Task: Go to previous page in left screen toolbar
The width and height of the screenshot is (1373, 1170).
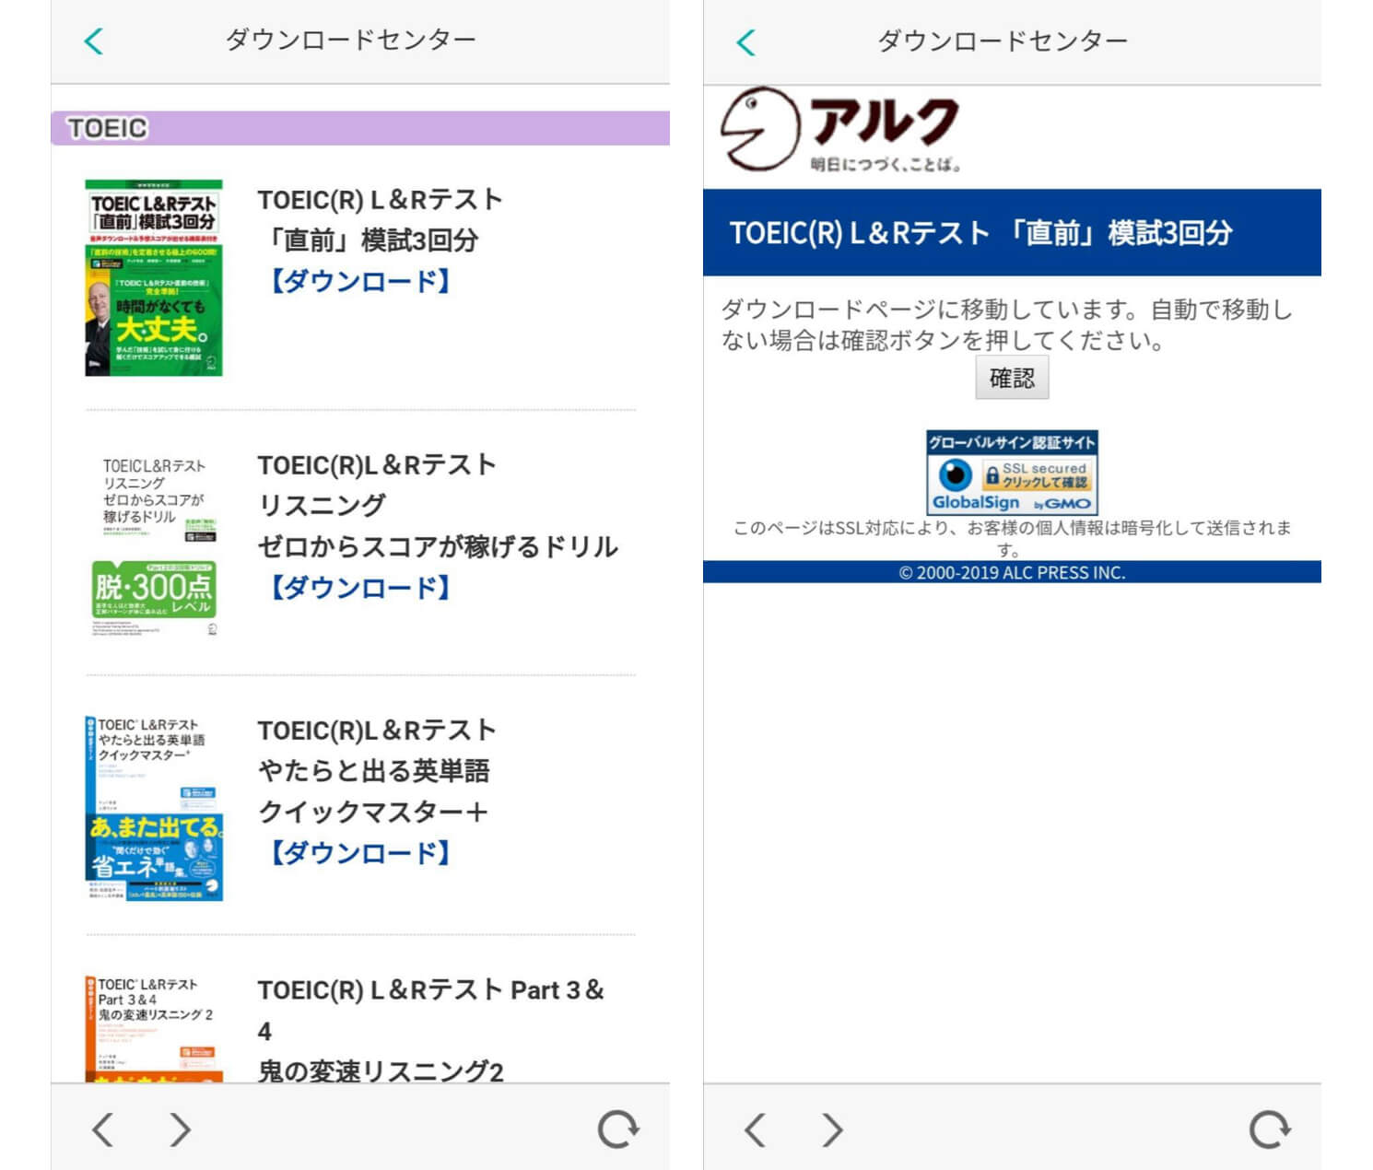Action: (x=103, y=1129)
